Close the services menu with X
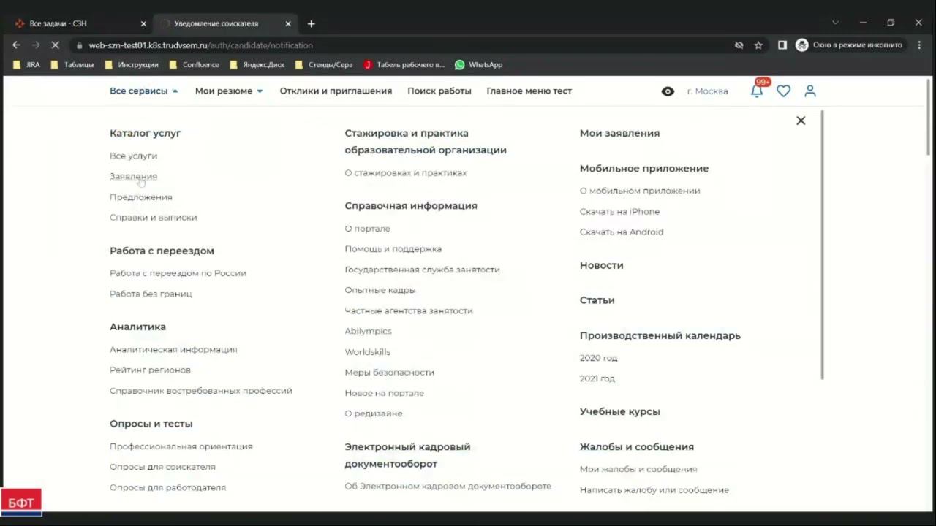Screen dimensions: 936x526 (801, 121)
